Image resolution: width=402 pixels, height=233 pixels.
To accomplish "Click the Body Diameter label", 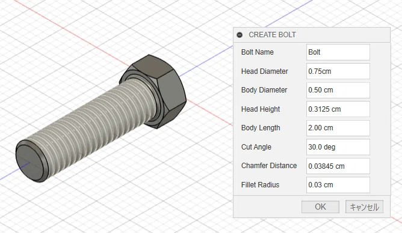I will coord(264,90).
